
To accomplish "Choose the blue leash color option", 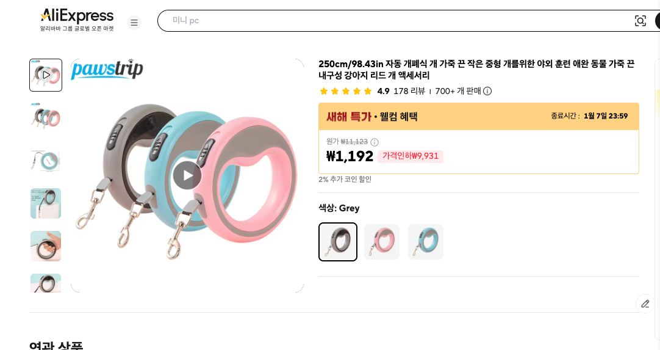I will pos(426,242).
